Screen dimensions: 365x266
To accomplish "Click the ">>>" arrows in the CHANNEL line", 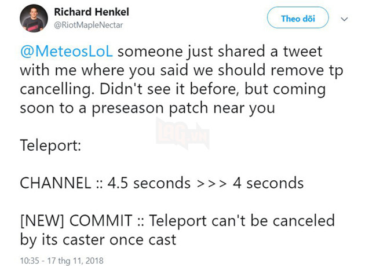I will pyautogui.click(x=211, y=183).
